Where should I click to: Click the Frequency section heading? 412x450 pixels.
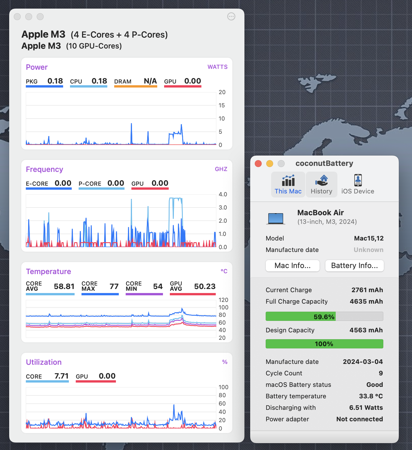pos(44,169)
